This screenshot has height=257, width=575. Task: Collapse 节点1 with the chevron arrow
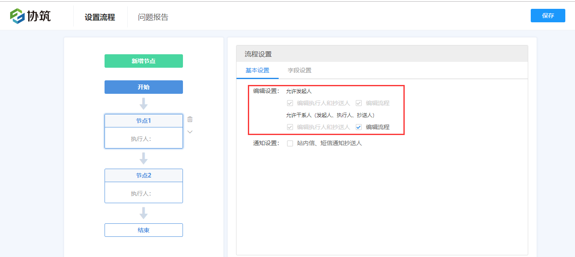190,132
